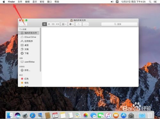Image resolution: width=160 pixels, height=119 pixels.
Task: Open Notification Center icon
Action: tap(155, 2)
